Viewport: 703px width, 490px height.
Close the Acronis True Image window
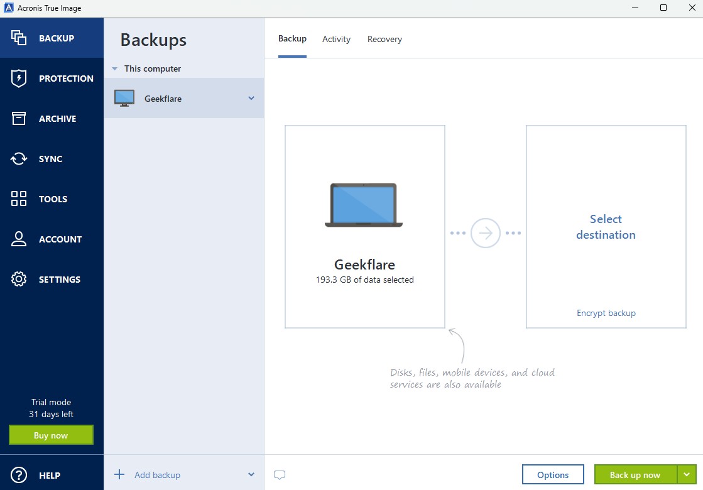click(x=692, y=8)
